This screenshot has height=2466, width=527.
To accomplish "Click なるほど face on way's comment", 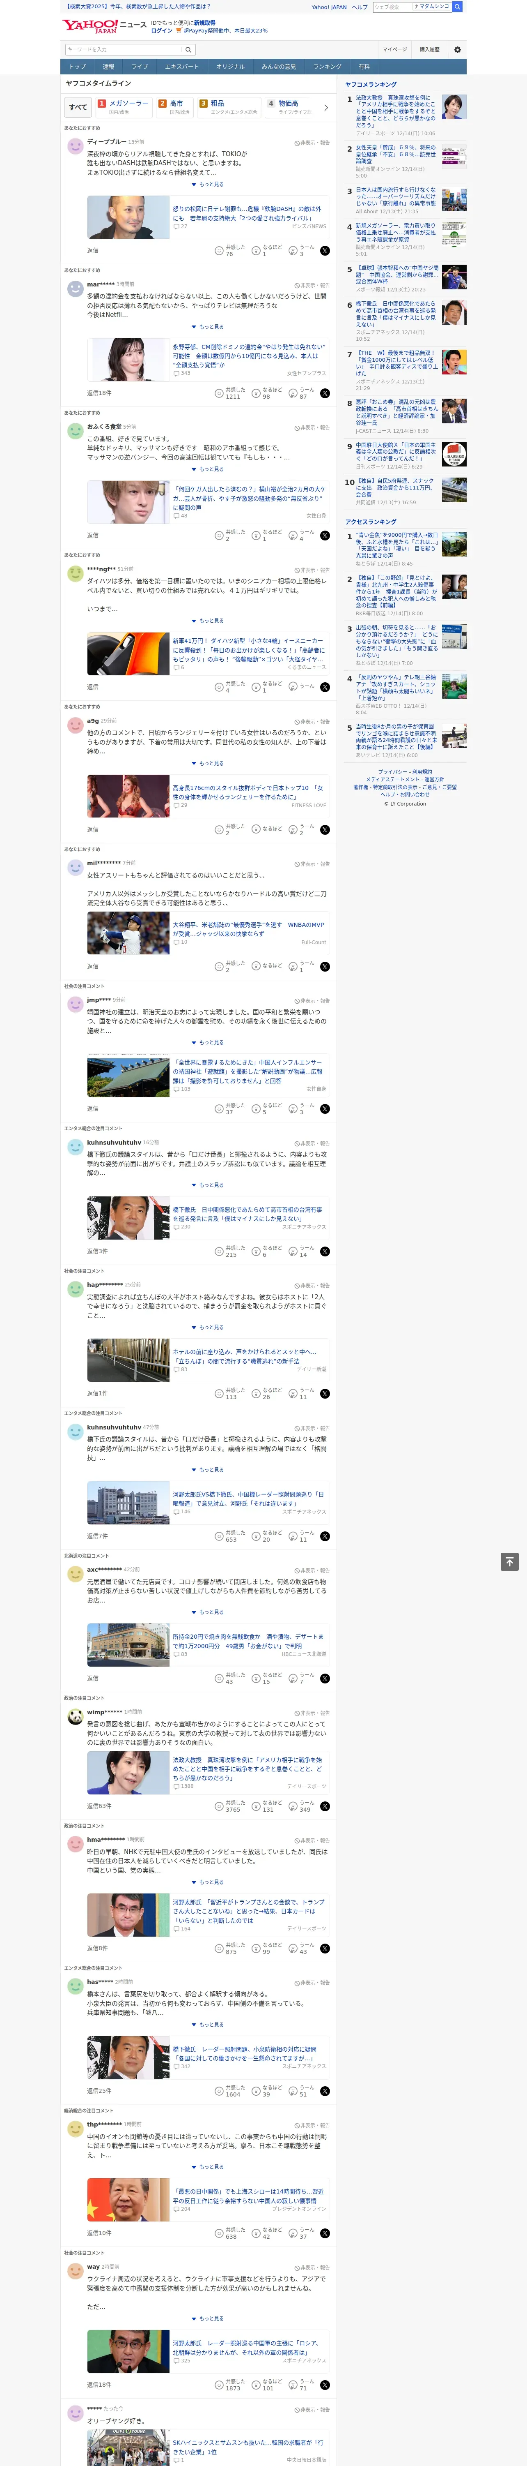I will [257, 2385].
